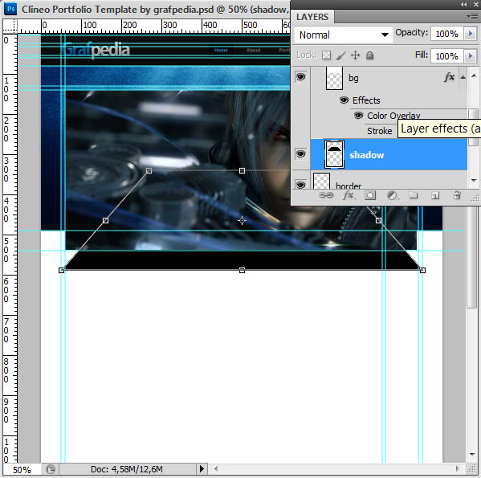Open the Fill slider arrow
Viewport: 481px width, 478px height.
[x=471, y=56]
